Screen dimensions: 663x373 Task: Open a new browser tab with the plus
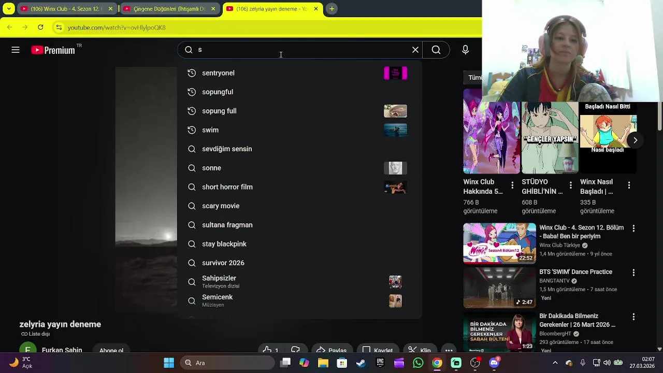(332, 9)
